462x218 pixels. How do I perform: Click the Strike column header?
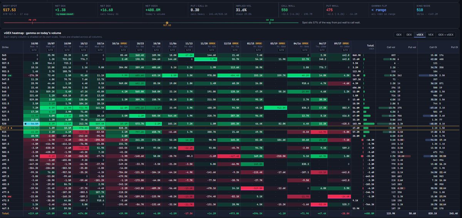5,47
